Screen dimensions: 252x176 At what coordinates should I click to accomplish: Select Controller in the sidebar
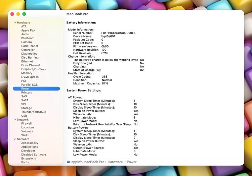tap(28, 50)
